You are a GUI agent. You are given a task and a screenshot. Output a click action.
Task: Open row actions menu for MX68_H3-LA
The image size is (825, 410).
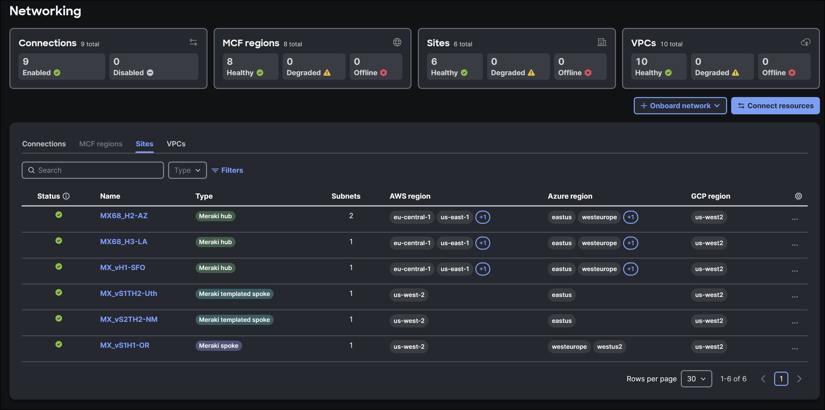tap(794, 245)
